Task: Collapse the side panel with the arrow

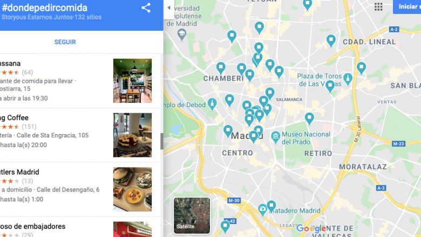Action: coord(169,8)
